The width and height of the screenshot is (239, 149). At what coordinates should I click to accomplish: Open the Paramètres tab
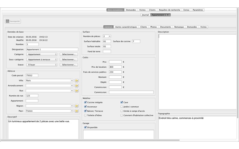[x=198, y=10]
